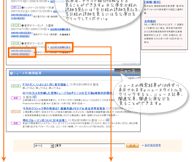
Task: Click the three-star rating on the ブルーマン article
Action: (101, 120)
